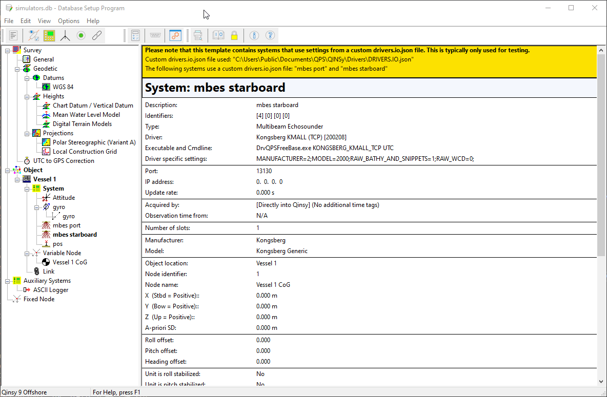The image size is (607, 397).
Task: Click the green circle toolbar icon
Action: tap(81, 35)
